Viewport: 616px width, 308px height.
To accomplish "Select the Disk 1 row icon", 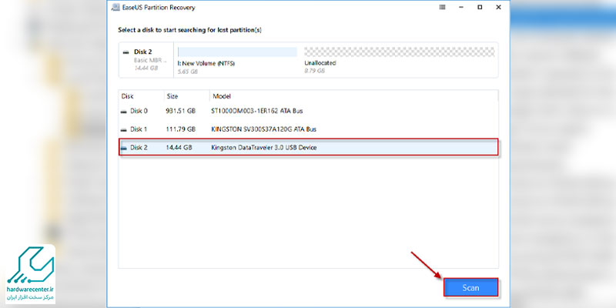I will coord(124,129).
